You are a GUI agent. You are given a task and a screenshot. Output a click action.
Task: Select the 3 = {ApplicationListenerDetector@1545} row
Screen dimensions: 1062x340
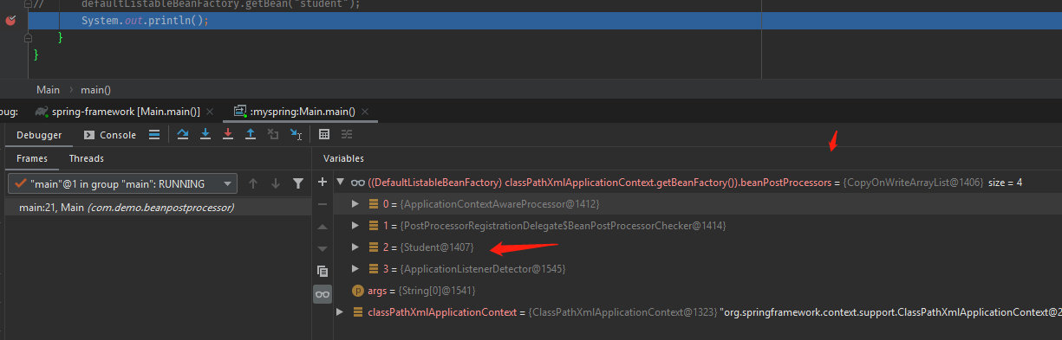698,268
